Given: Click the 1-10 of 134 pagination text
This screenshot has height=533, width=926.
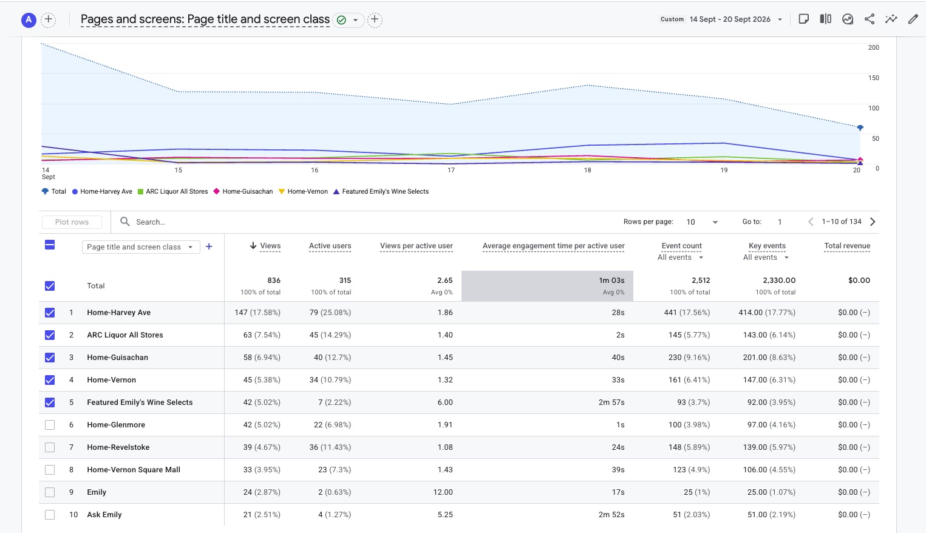Looking at the screenshot, I should click(842, 222).
